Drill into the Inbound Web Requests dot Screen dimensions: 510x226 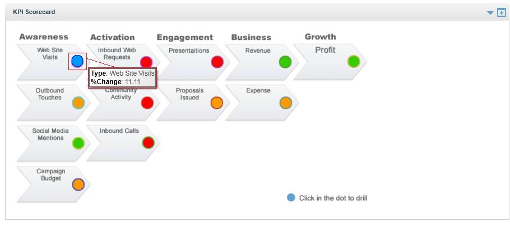click(146, 62)
